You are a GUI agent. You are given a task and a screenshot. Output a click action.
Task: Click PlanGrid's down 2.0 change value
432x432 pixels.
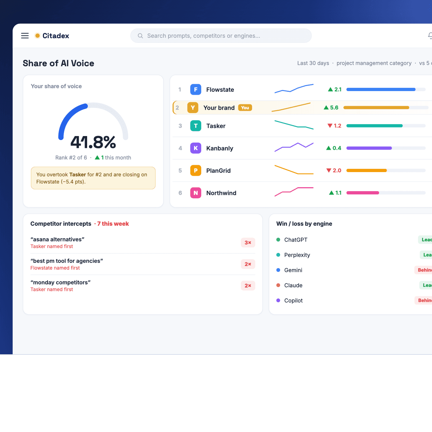click(334, 170)
